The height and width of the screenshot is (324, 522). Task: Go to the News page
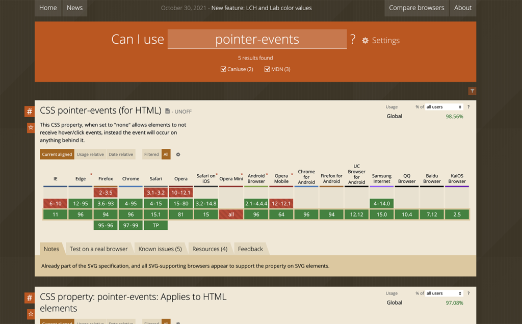(x=74, y=8)
